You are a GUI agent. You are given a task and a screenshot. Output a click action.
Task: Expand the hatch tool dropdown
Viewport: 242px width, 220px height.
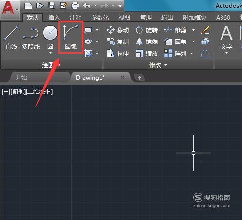click(97, 53)
